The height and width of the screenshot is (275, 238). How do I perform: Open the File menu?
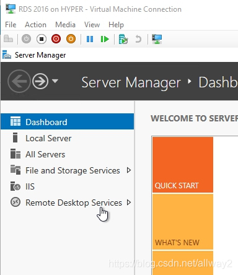coord(11,25)
